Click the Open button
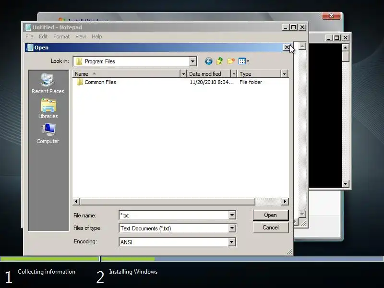The image size is (384, 288). point(271,215)
